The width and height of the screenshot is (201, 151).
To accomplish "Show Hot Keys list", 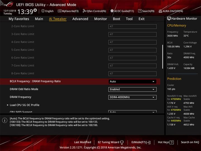I will coord(166,142).
